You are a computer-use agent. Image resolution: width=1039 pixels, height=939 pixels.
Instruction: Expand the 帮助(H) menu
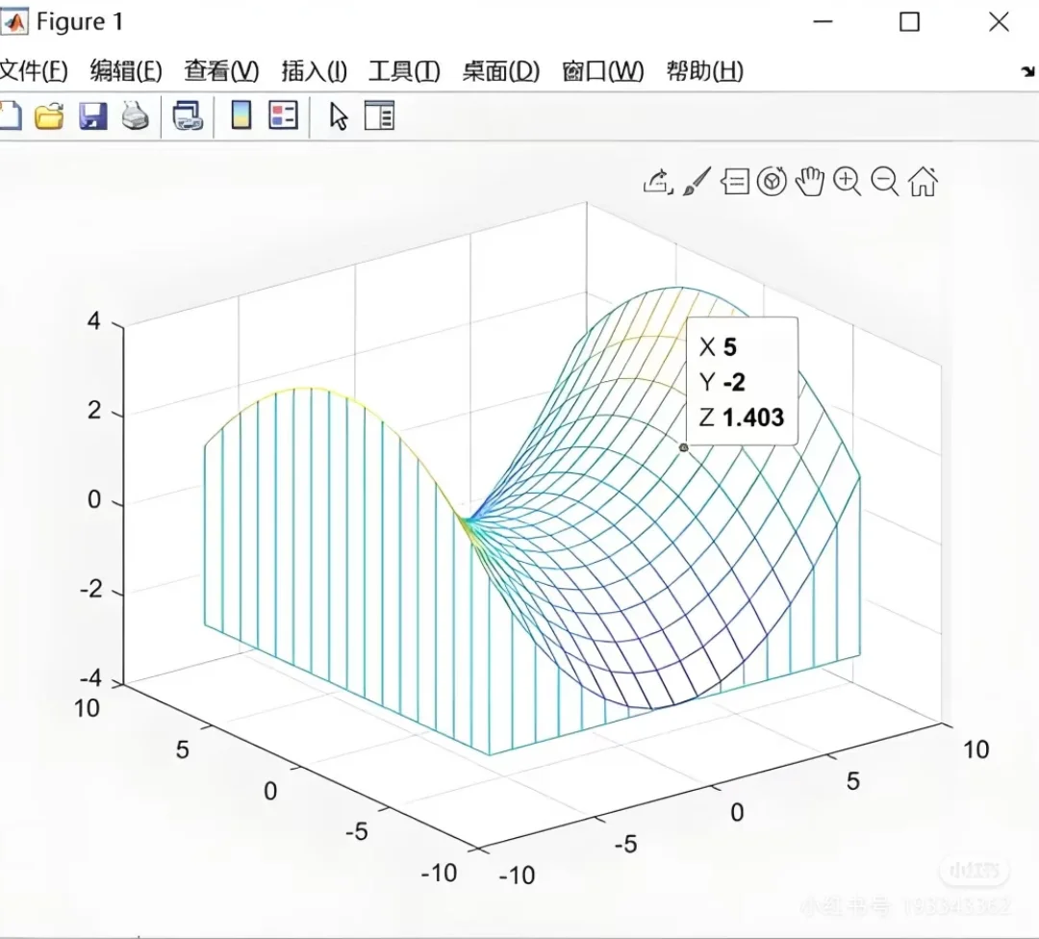coord(703,70)
